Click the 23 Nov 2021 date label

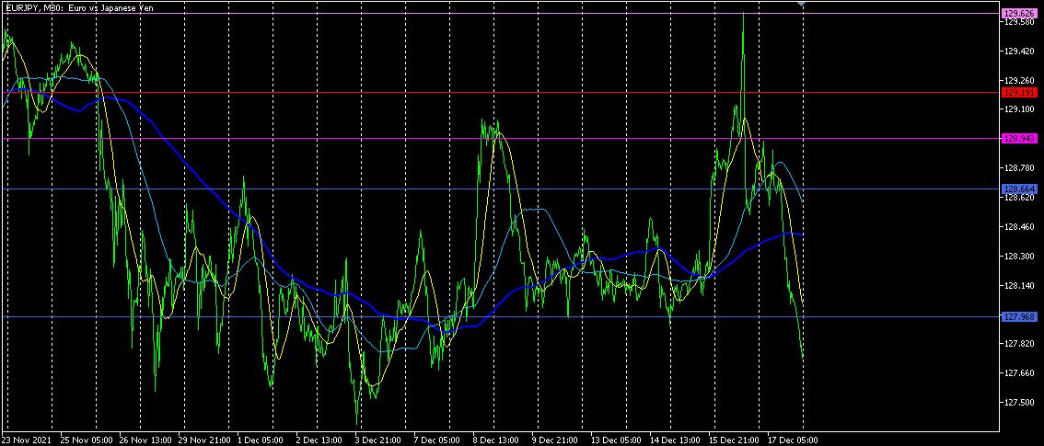[x=25, y=440]
